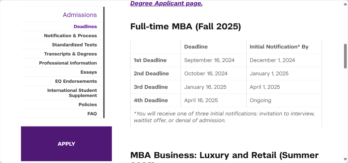
Task: Navigate to the Essays section
Action: (89, 72)
